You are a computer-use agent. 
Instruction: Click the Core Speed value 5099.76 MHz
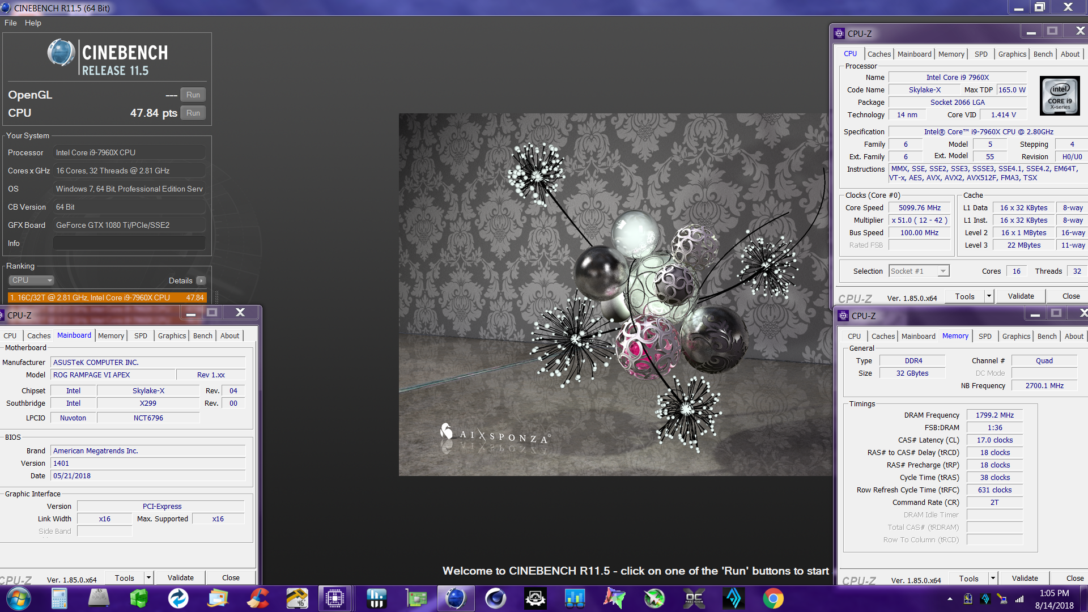(x=919, y=208)
